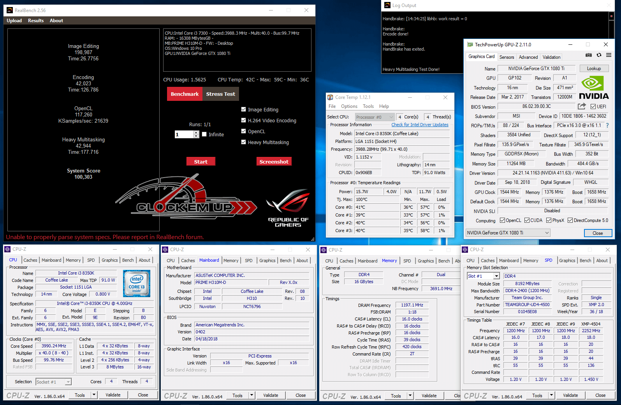
Task: Enable the Infinite runs checkbox
Action: (204, 134)
